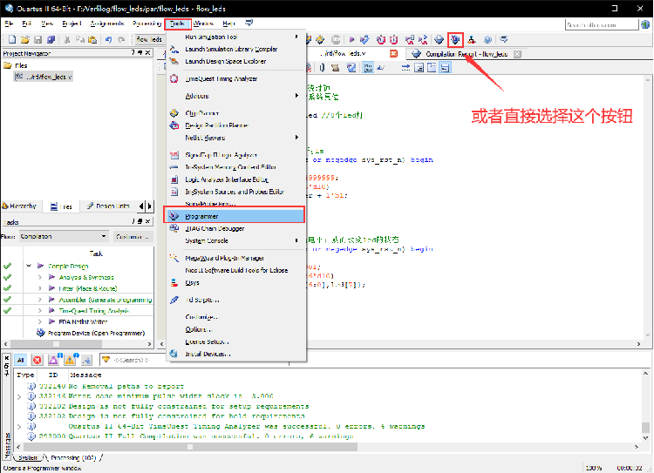Viewport: 654px width, 473px height.
Task: Open License Setup menu item
Action: [x=235, y=341]
